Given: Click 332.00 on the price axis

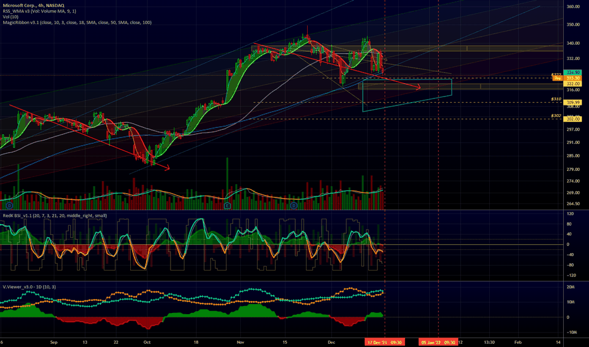Looking at the screenshot, I should 573,59.
